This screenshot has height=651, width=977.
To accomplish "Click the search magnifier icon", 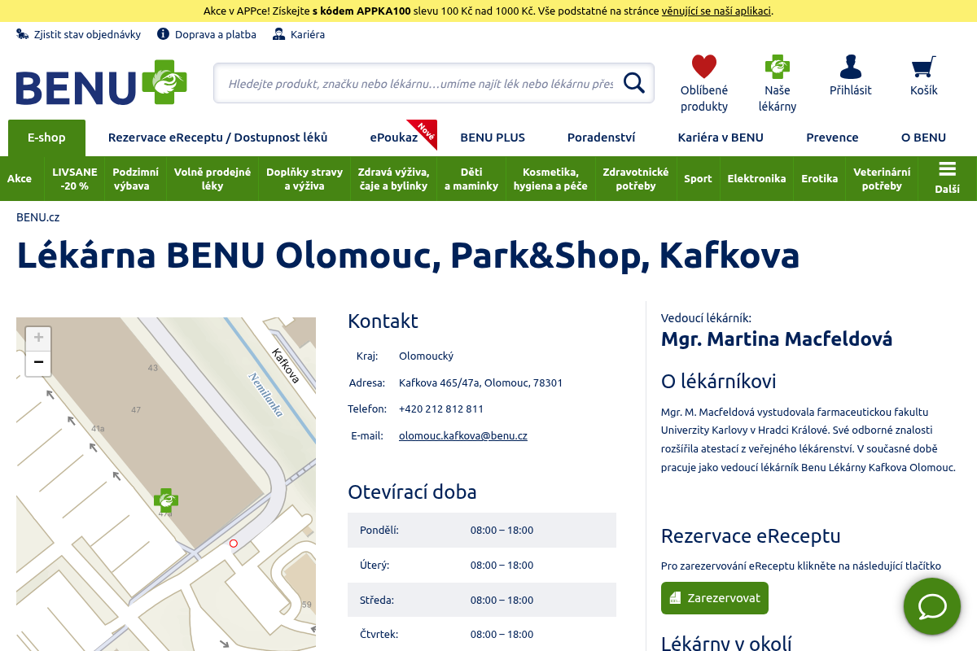I will tap(633, 83).
